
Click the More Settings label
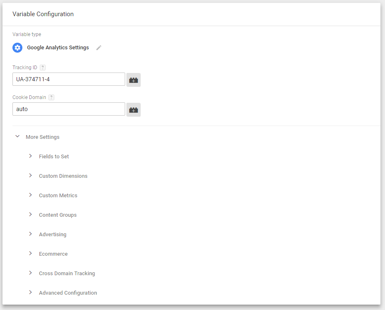(x=42, y=137)
